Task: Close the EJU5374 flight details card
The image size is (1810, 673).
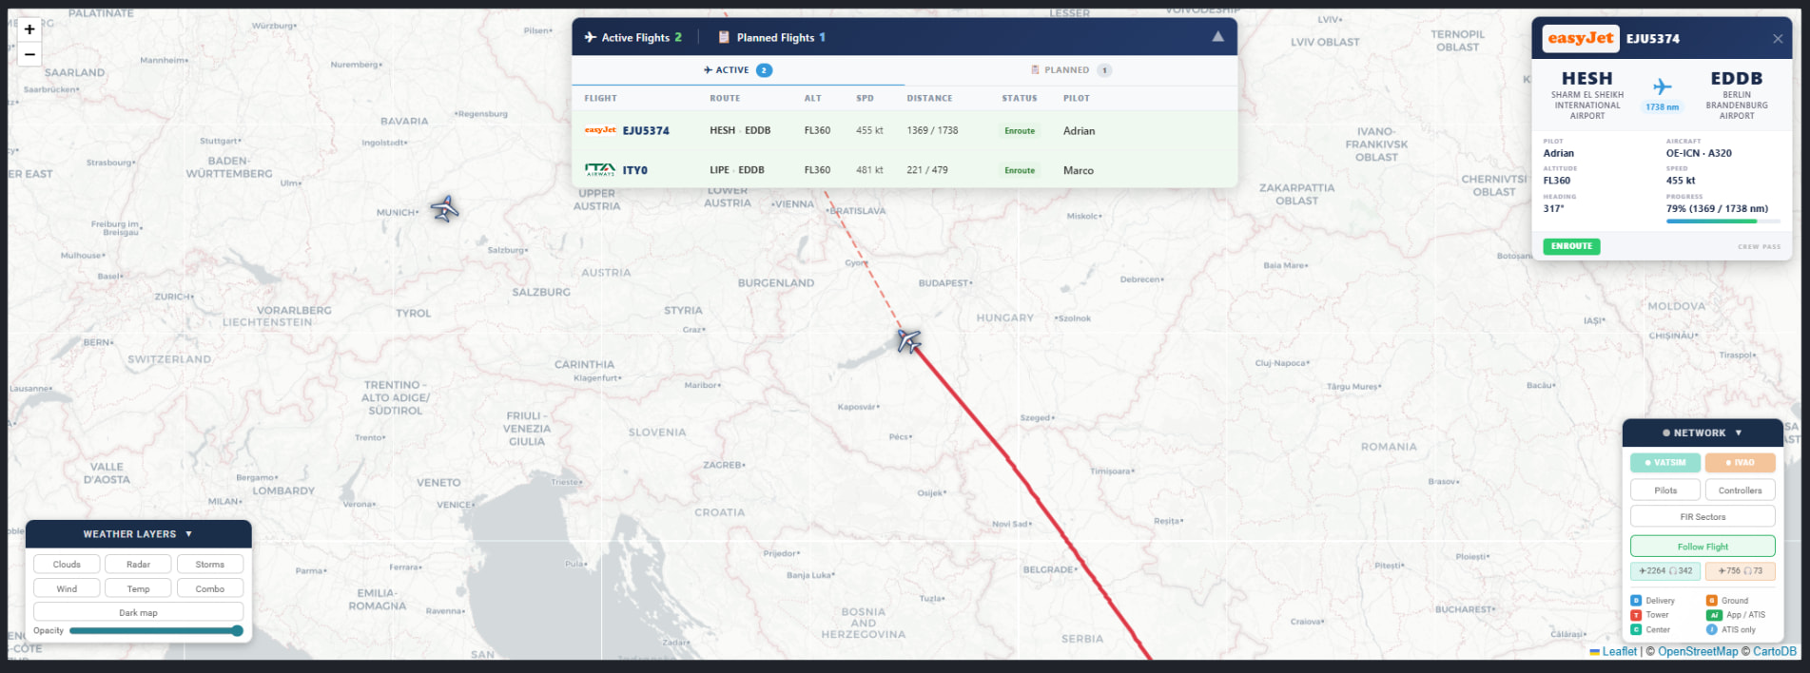Action: (x=1777, y=39)
